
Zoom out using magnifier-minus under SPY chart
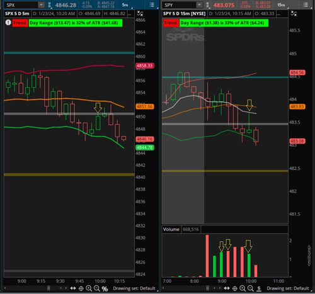click(251, 288)
